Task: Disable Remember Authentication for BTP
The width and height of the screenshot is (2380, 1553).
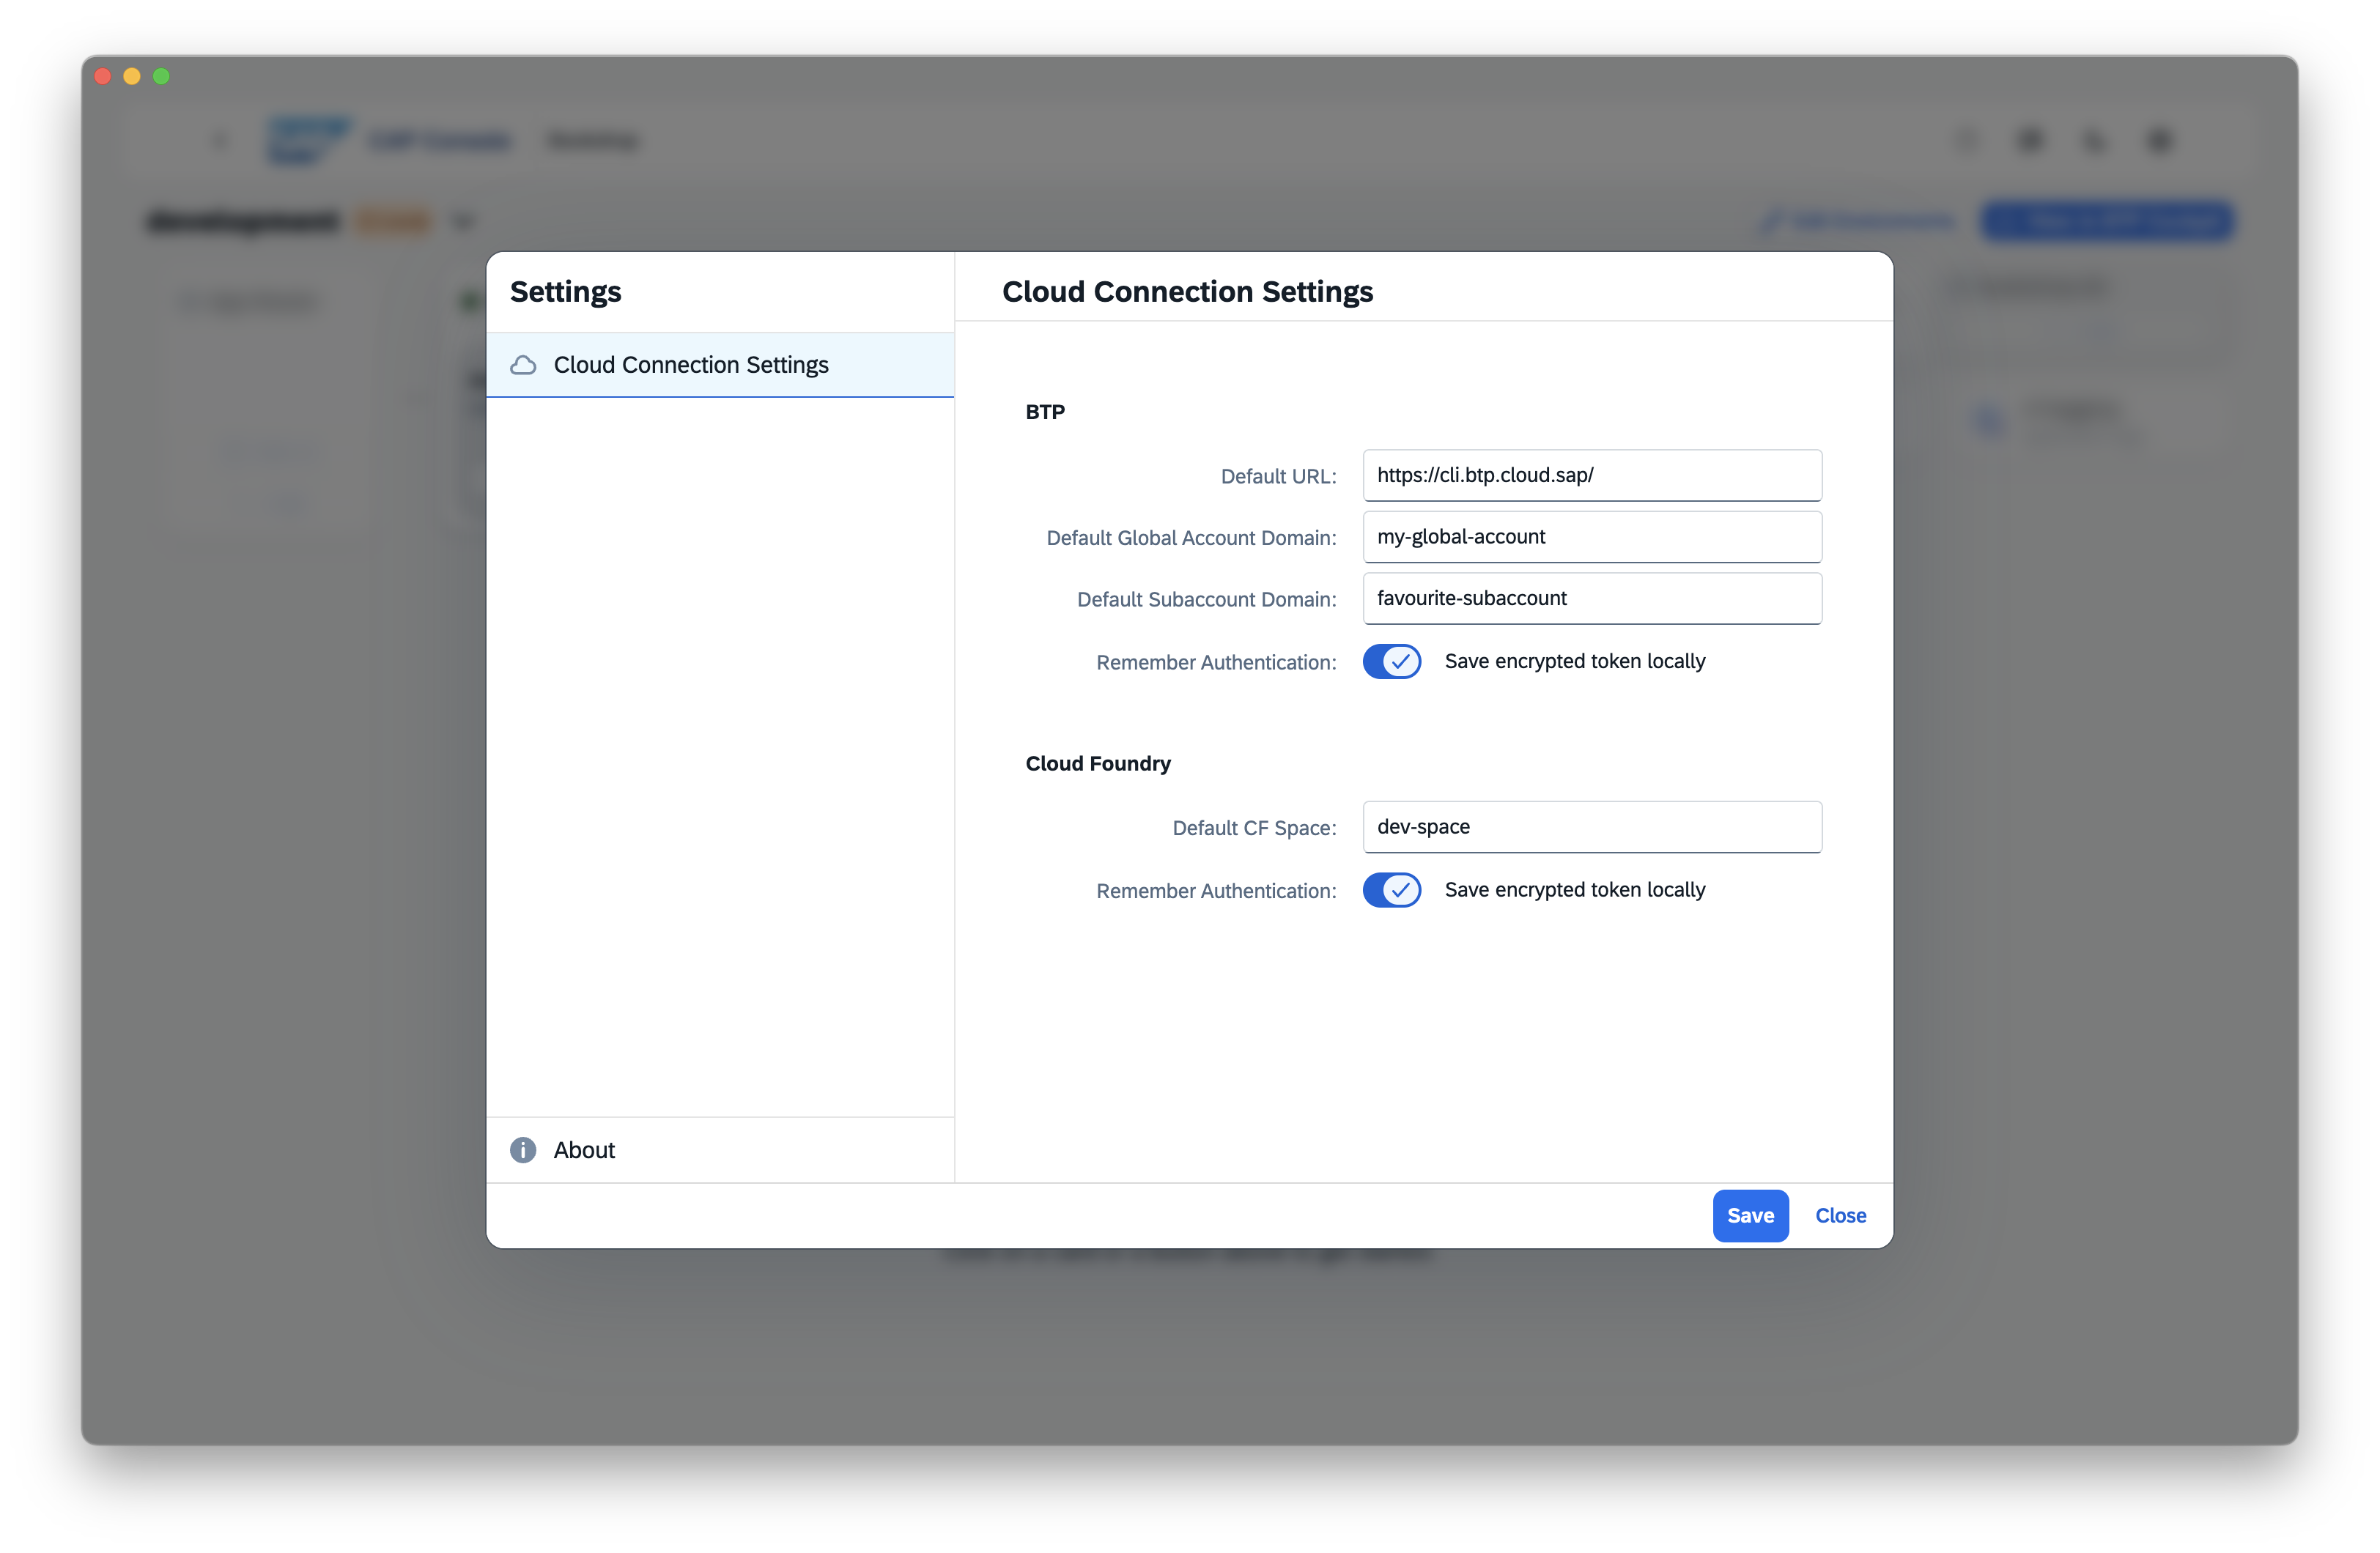Action: (1392, 661)
